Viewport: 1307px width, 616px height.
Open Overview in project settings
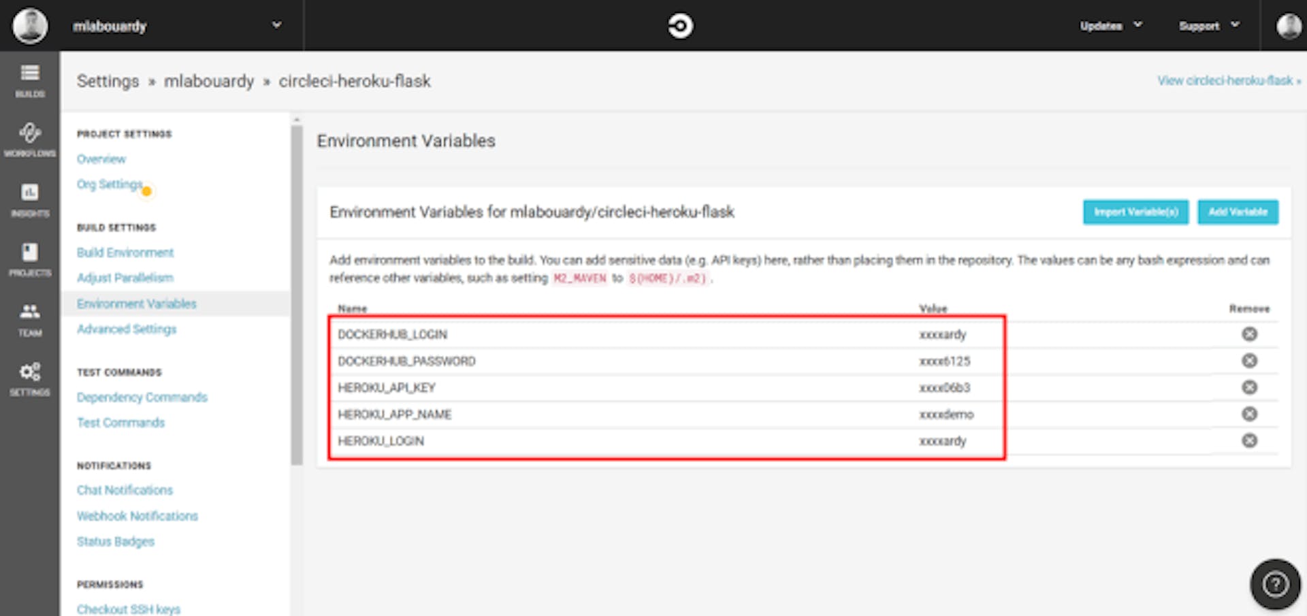click(x=101, y=159)
